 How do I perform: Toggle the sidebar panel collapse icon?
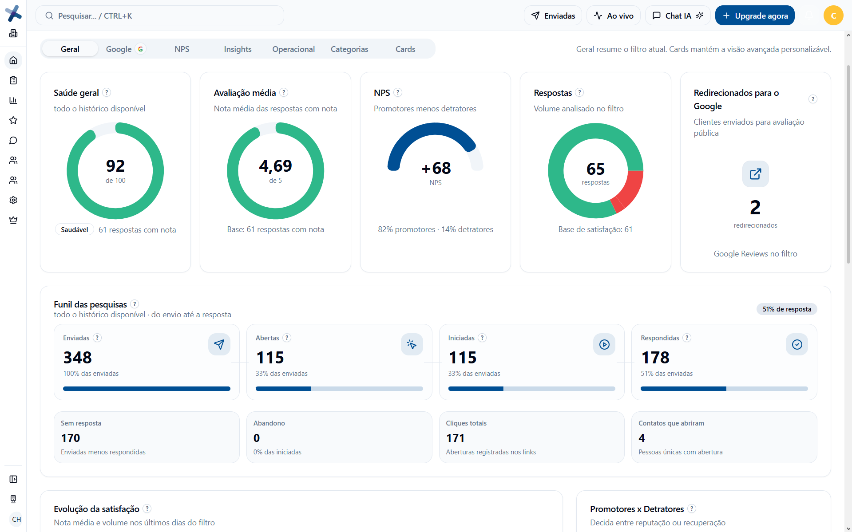pos(13,479)
